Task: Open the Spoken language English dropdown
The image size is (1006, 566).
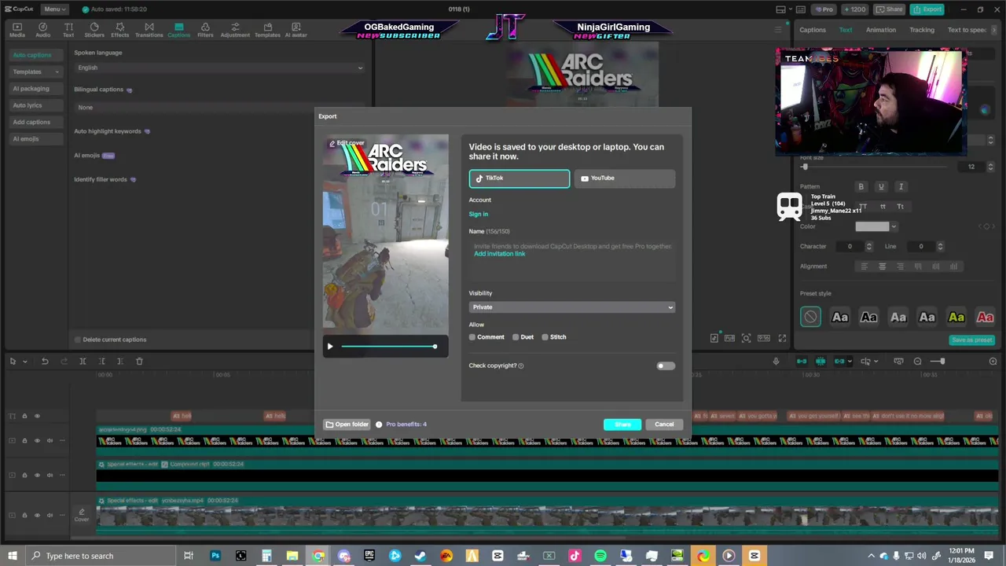Action: 219,68
